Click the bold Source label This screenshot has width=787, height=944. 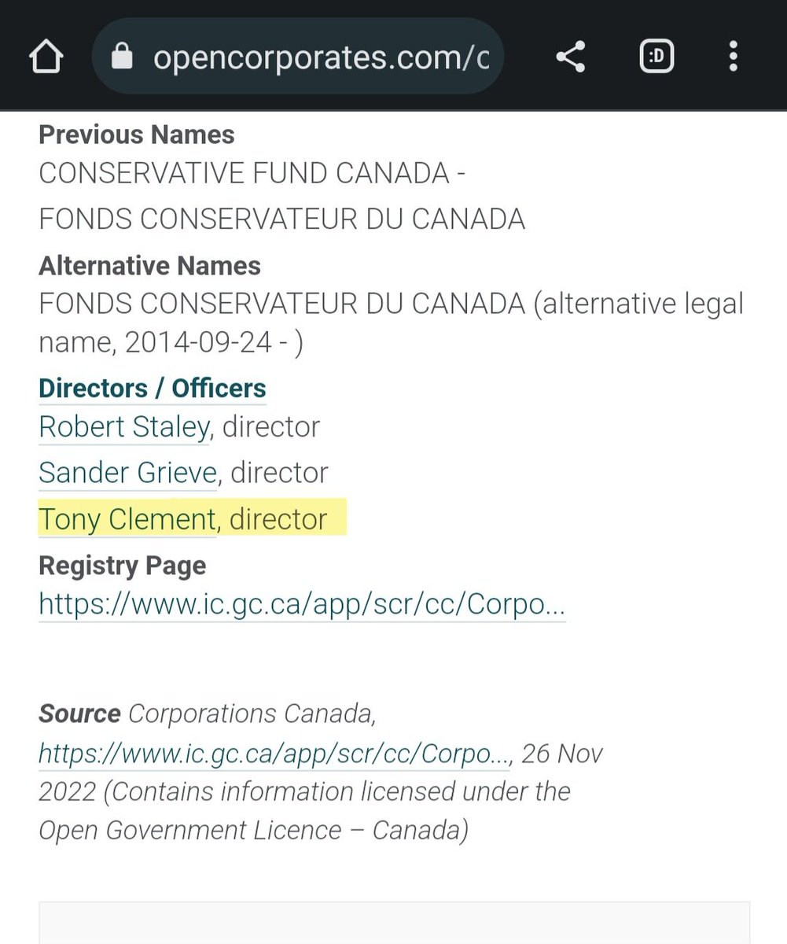click(79, 714)
